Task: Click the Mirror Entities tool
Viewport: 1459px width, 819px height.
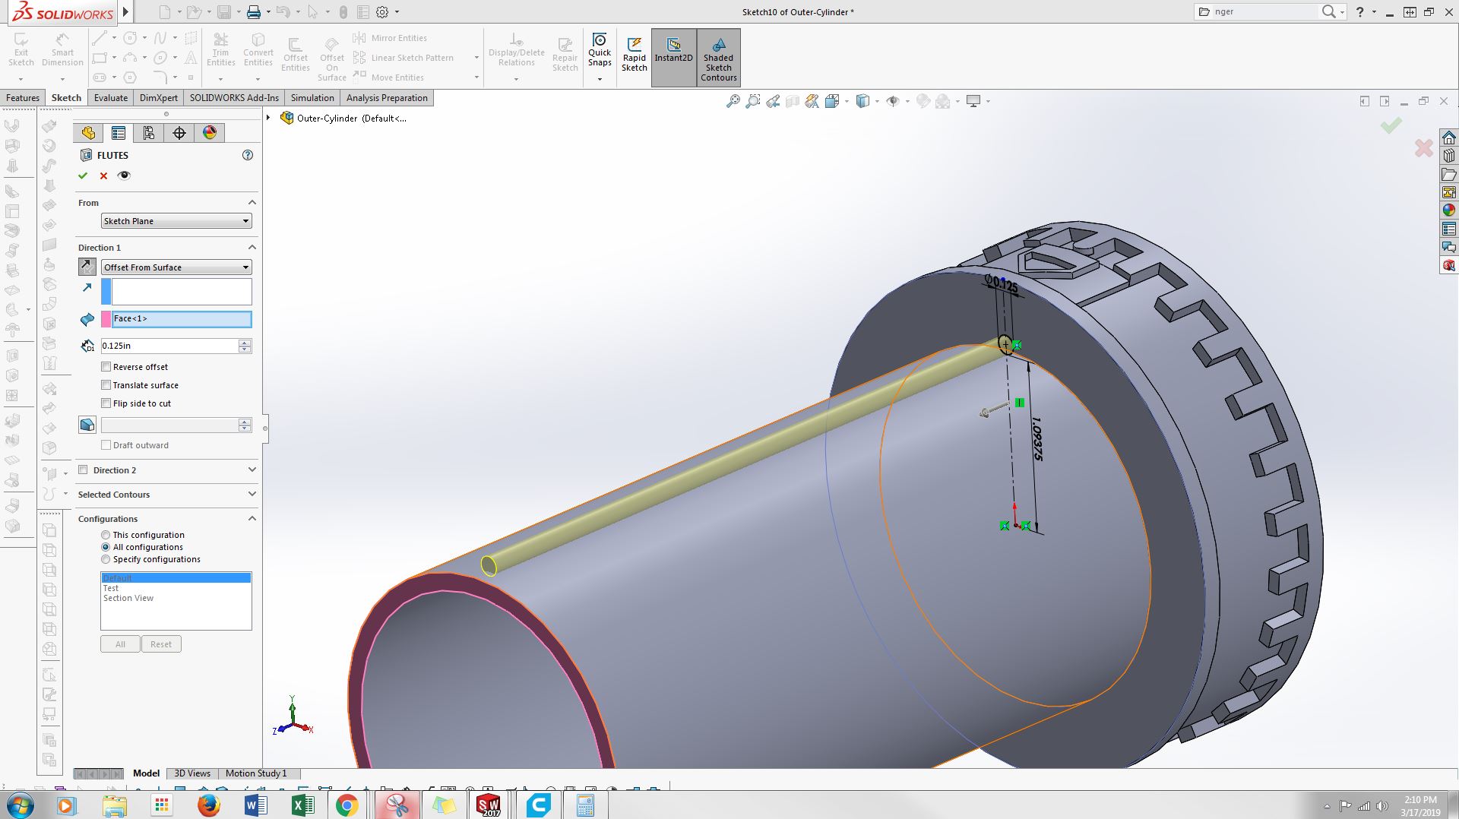Action: (390, 38)
